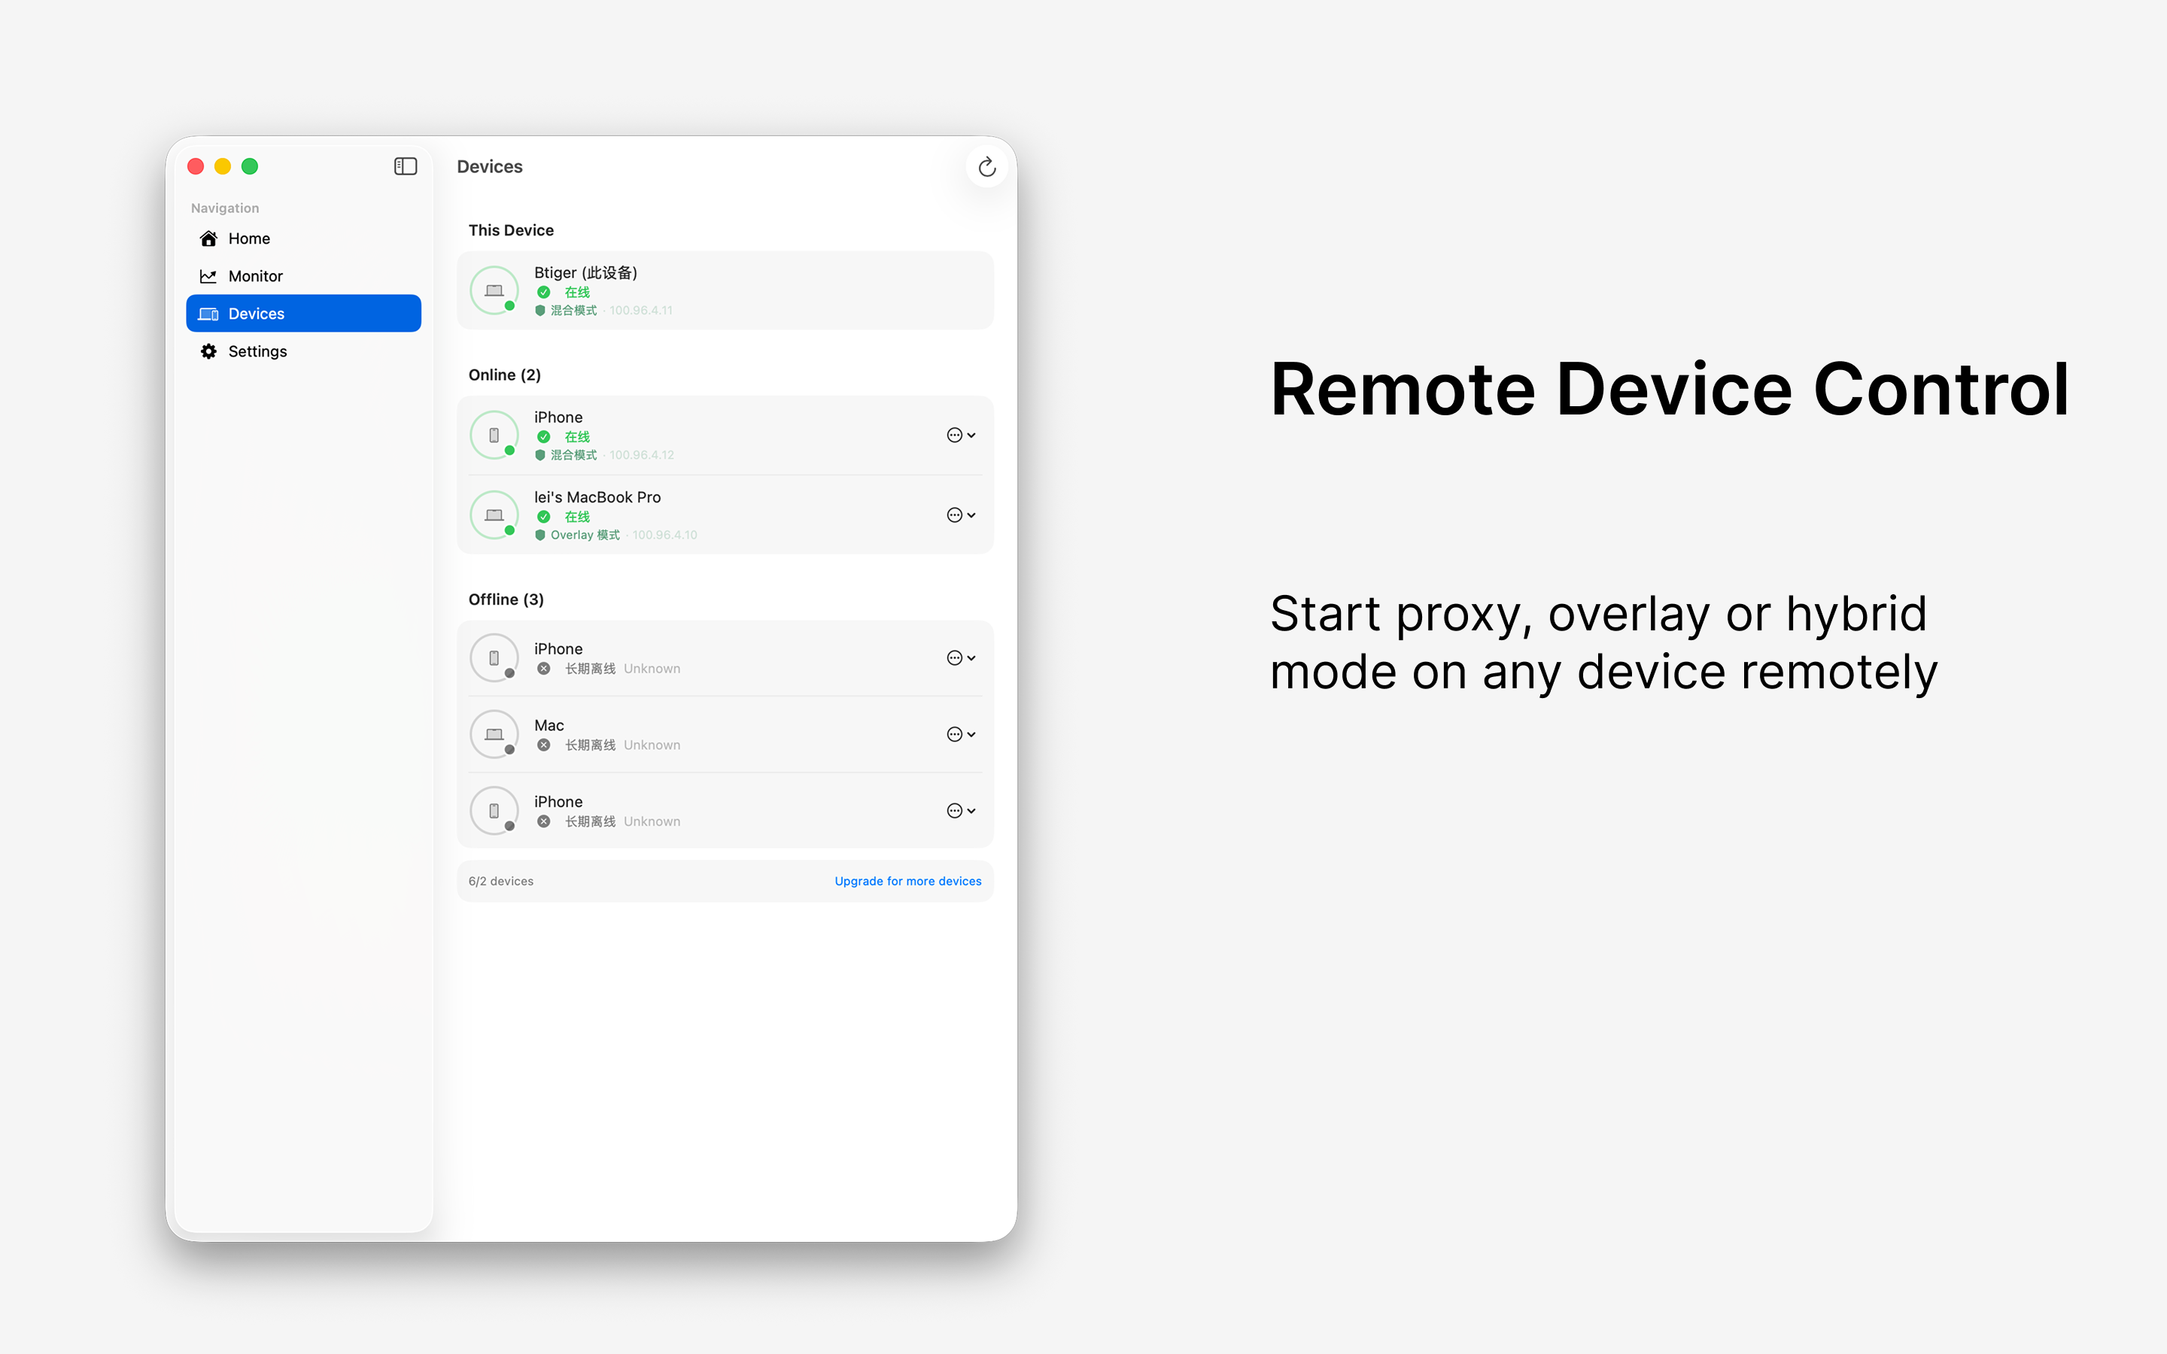Open more options for first offline iPhone
The width and height of the screenshot is (2167, 1354).
coord(961,658)
